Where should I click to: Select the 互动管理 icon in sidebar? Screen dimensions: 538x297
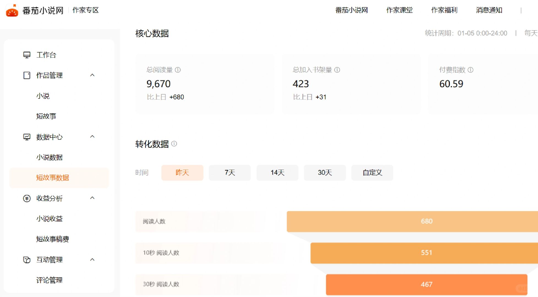(27, 260)
